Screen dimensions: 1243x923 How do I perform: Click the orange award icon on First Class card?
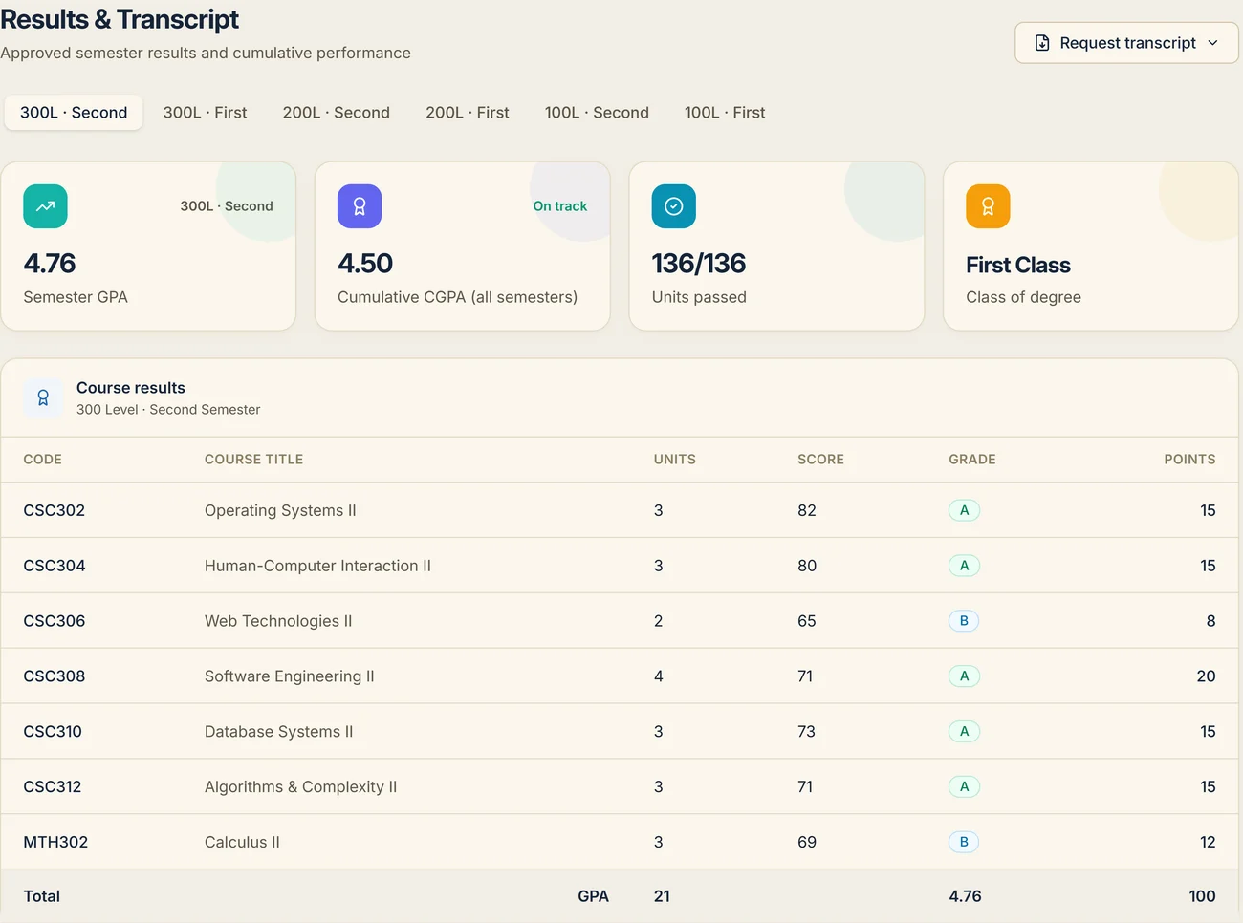tap(988, 206)
